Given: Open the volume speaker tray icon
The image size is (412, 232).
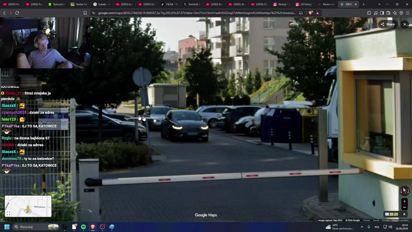Looking at the screenshot, I should point(390,227).
